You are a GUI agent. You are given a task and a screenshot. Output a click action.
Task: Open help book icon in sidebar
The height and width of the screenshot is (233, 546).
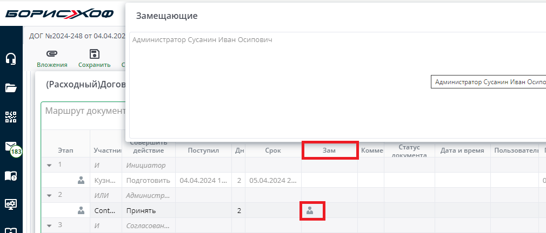11,176
